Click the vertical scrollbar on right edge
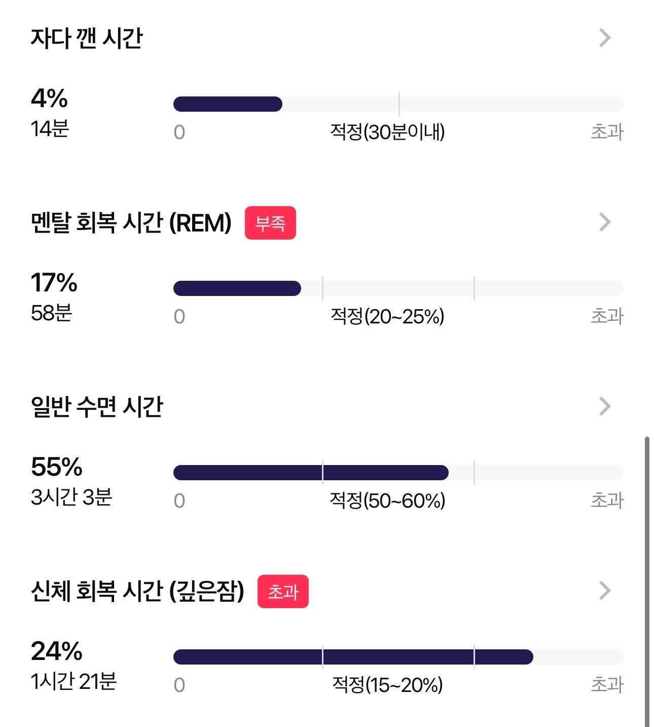654x727 pixels. (x=647, y=581)
